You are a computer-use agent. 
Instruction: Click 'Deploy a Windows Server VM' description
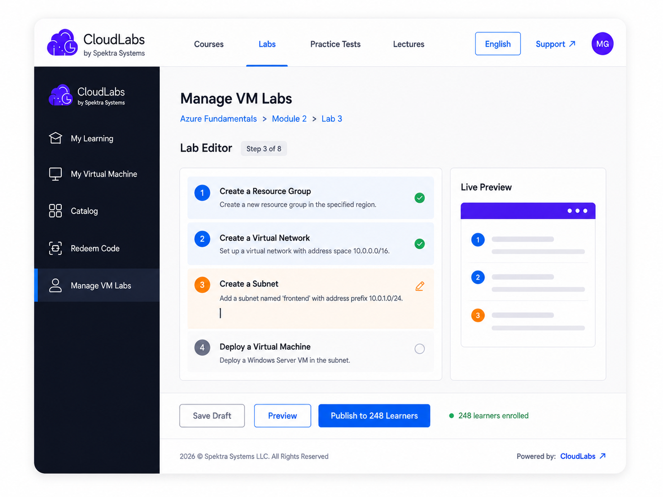pyautogui.click(x=285, y=360)
